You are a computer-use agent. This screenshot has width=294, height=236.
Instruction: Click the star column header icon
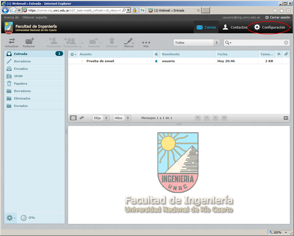point(156,54)
